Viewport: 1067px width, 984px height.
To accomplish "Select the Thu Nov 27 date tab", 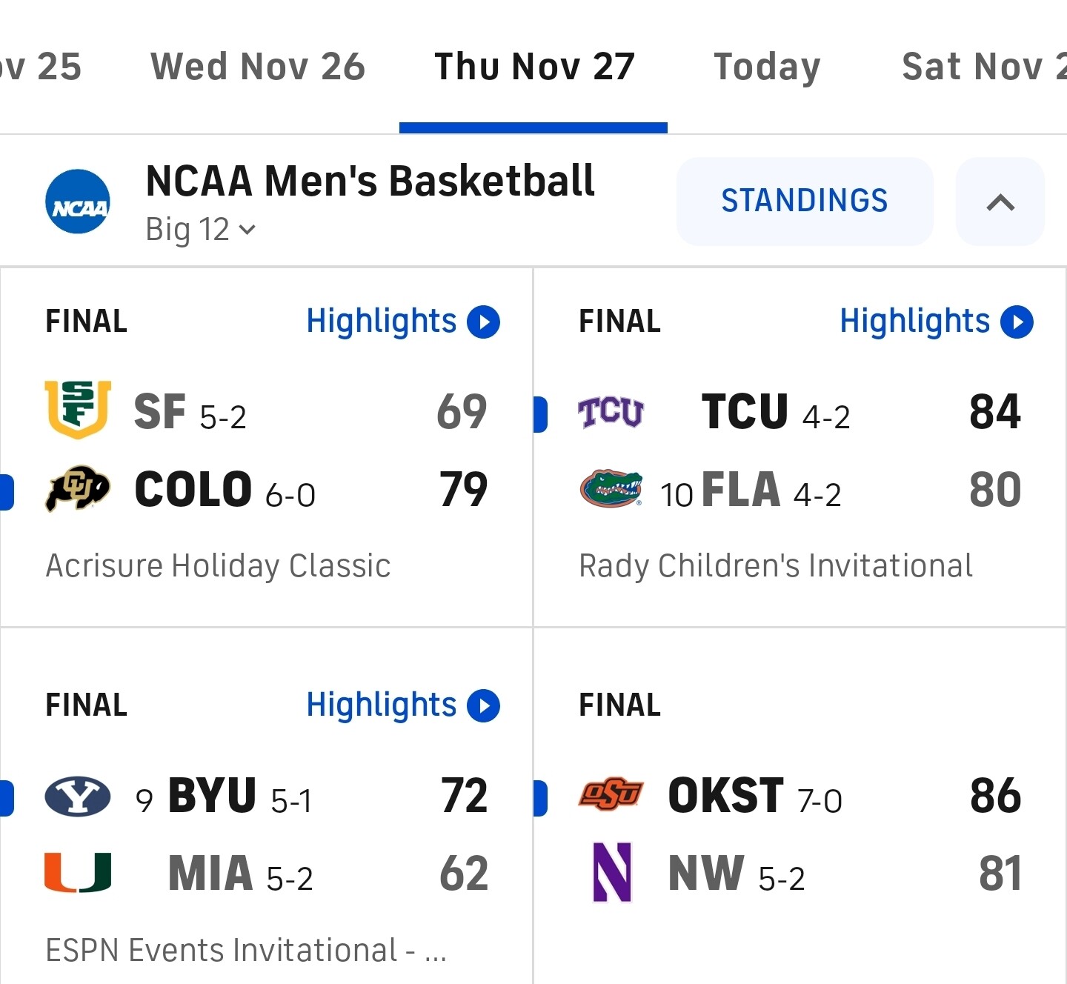I will pyautogui.click(x=533, y=67).
